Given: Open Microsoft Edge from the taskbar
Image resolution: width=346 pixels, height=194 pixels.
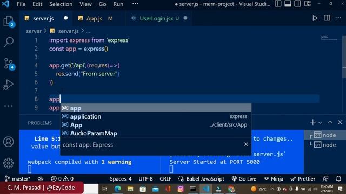Looking at the screenshot, I should 118,189.
